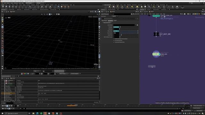Select the Grid shelf tool
The width and height of the screenshot is (205, 115).
tap(16, 7)
